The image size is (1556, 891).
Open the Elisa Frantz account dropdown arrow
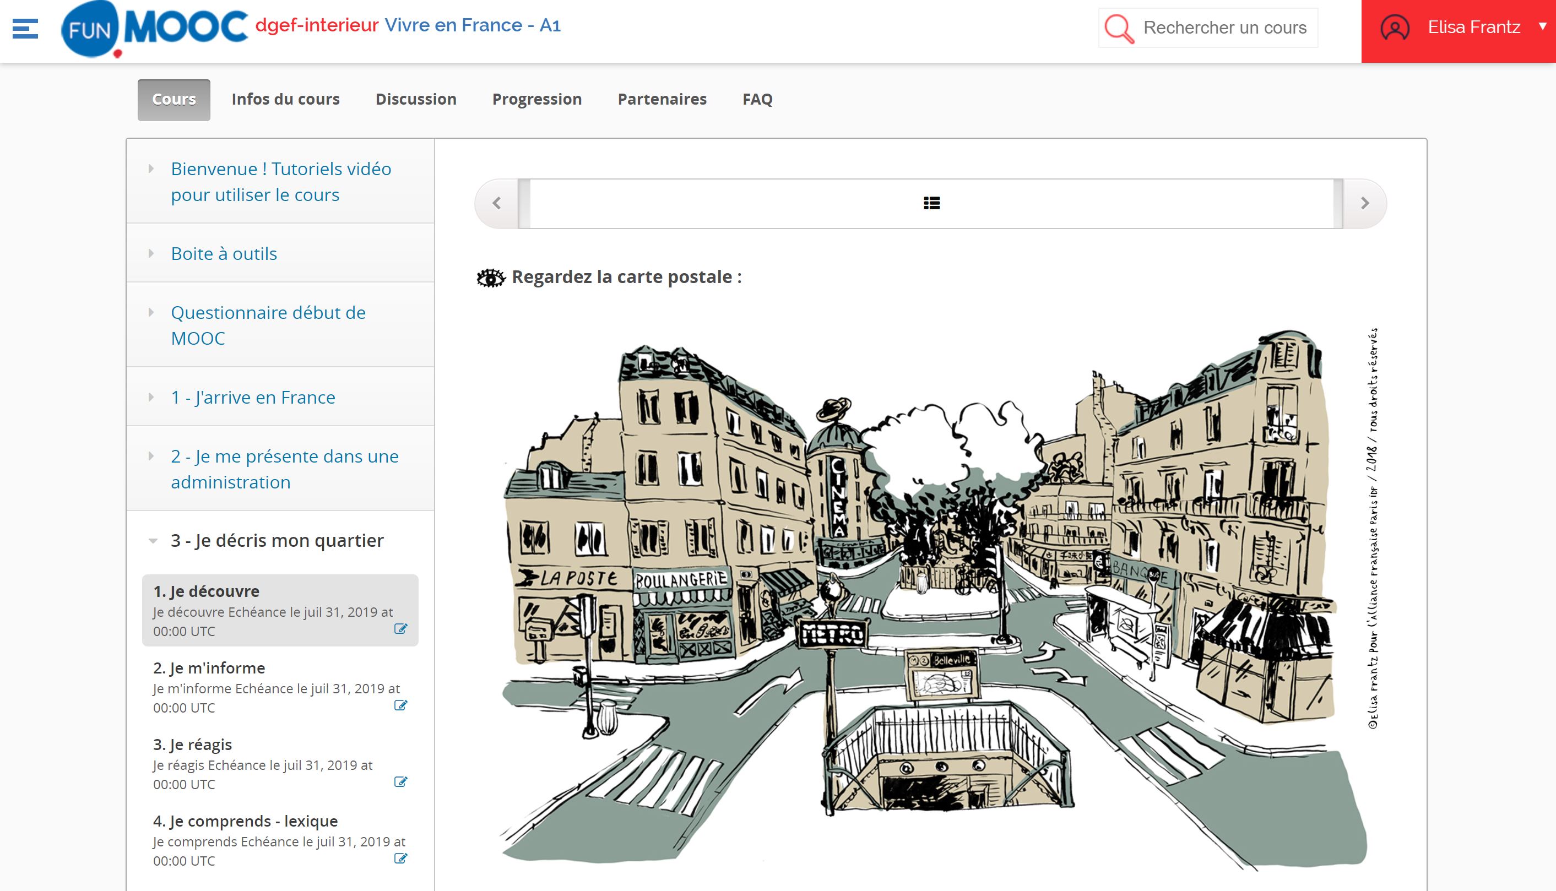1542,26
